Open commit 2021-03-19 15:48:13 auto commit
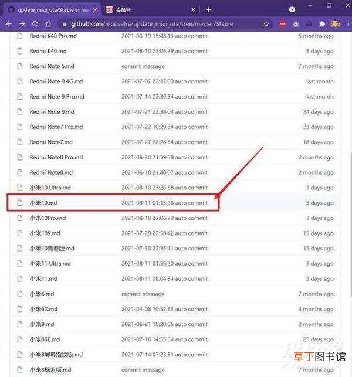 click(164, 36)
